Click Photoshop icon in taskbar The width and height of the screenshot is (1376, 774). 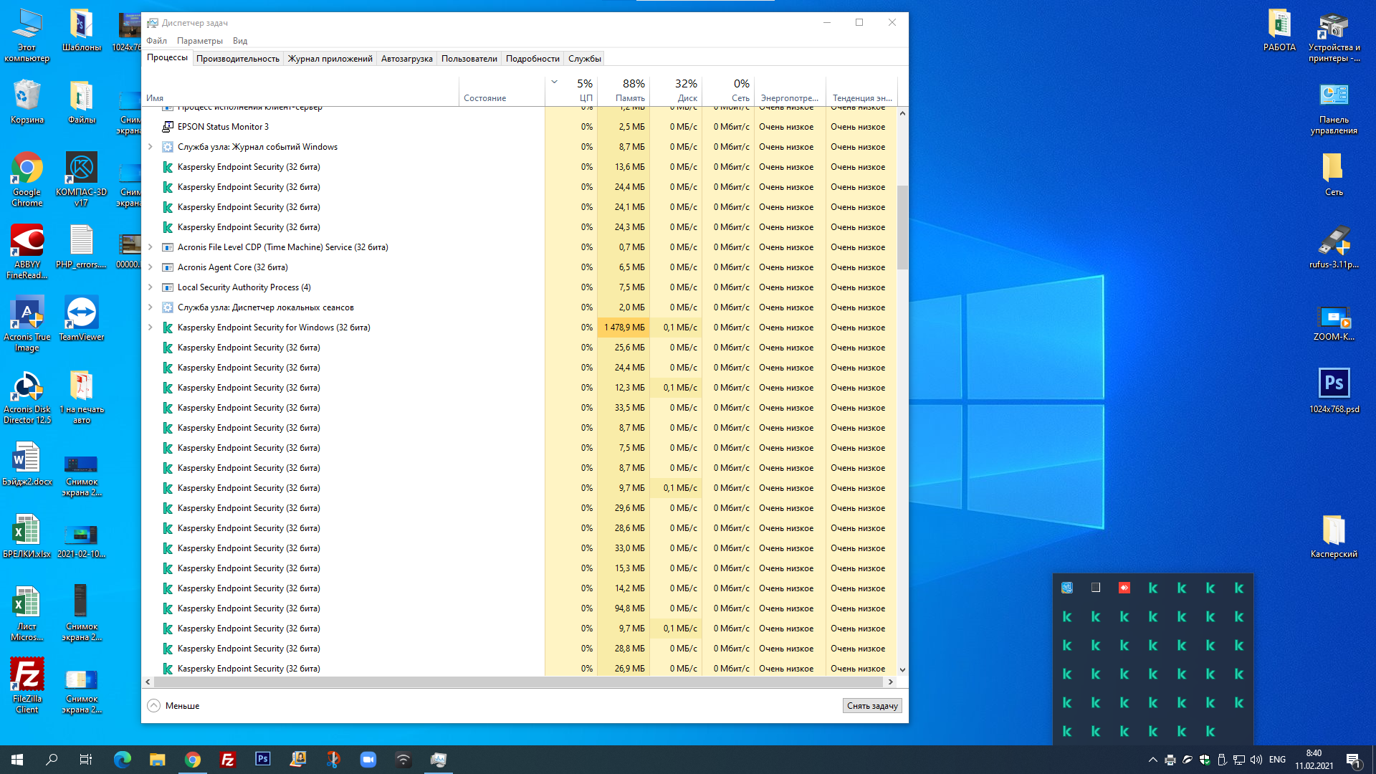click(x=263, y=759)
